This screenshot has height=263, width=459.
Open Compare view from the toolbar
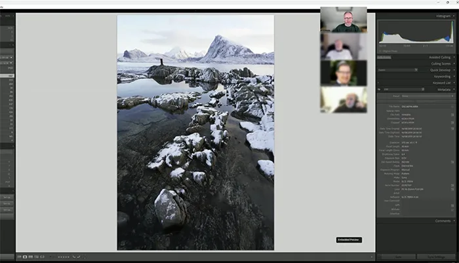[31, 257]
